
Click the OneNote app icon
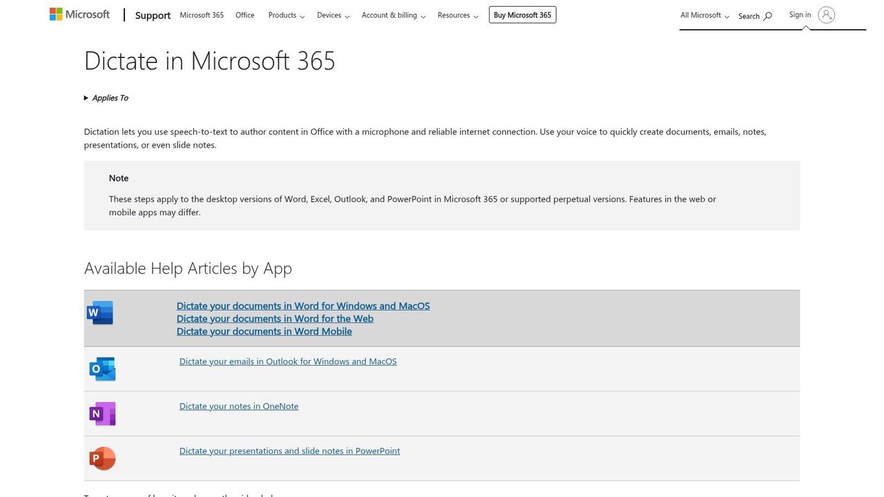[102, 413]
